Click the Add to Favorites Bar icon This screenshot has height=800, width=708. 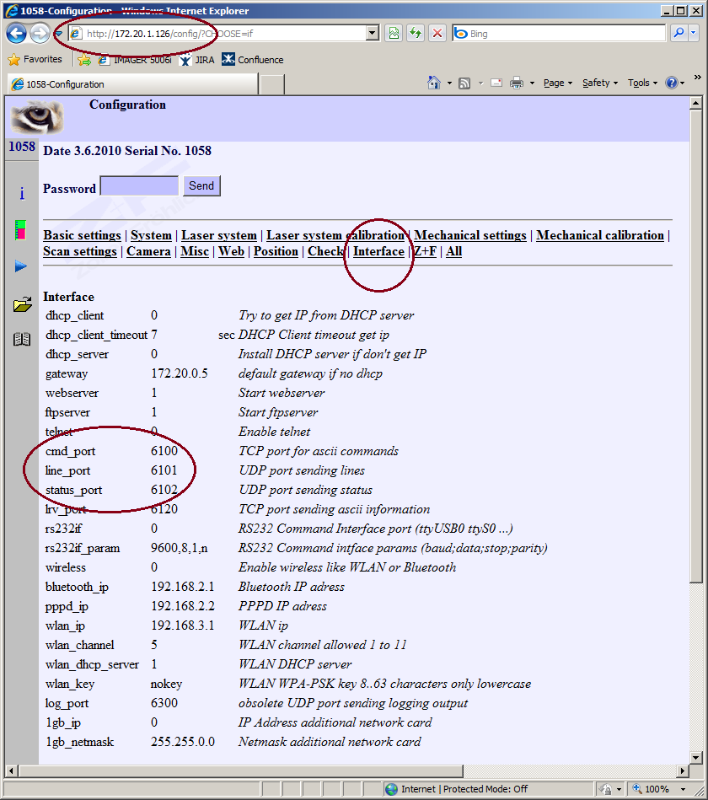tap(84, 60)
